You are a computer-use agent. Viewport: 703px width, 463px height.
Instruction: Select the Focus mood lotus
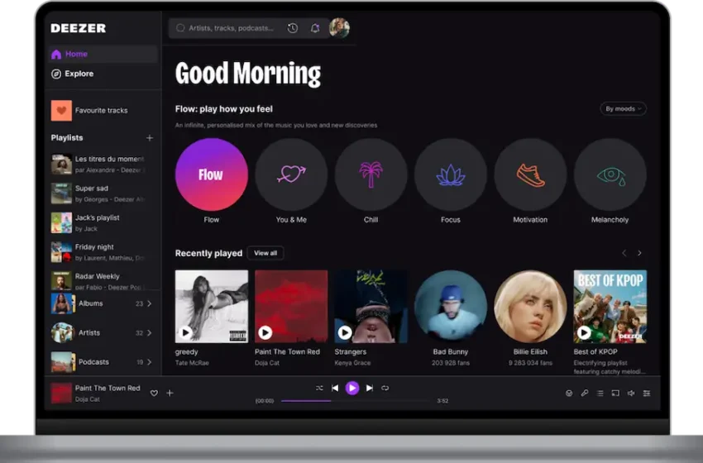pos(451,174)
